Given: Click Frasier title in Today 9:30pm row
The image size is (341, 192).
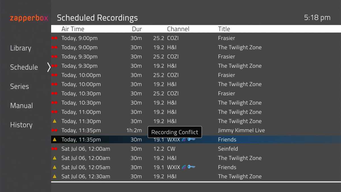Looking at the screenshot, I should [226, 57].
